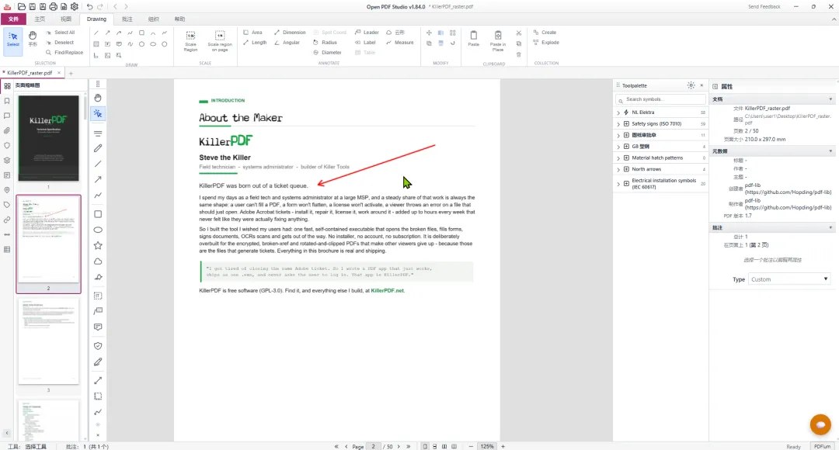
Task: Click the Delete trash icon in Clipboard group
Action: click(518, 54)
